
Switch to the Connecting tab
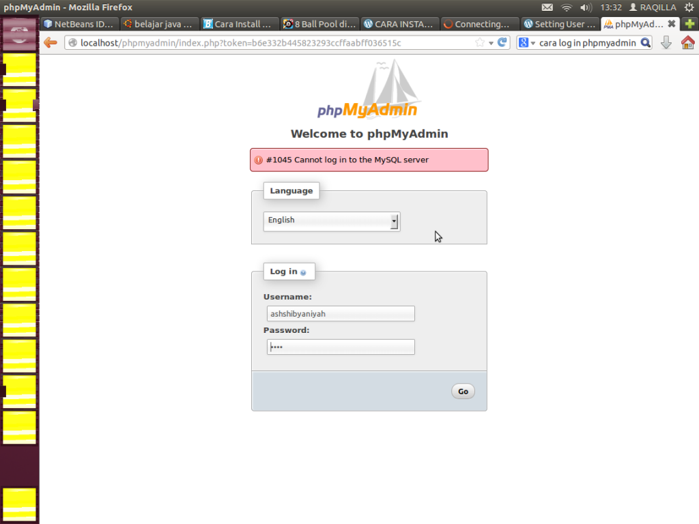point(480,24)
